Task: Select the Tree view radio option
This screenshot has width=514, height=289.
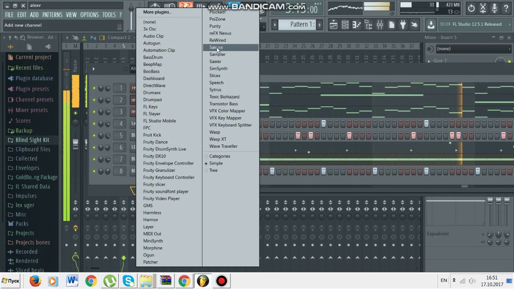Action: pos(211,170)
